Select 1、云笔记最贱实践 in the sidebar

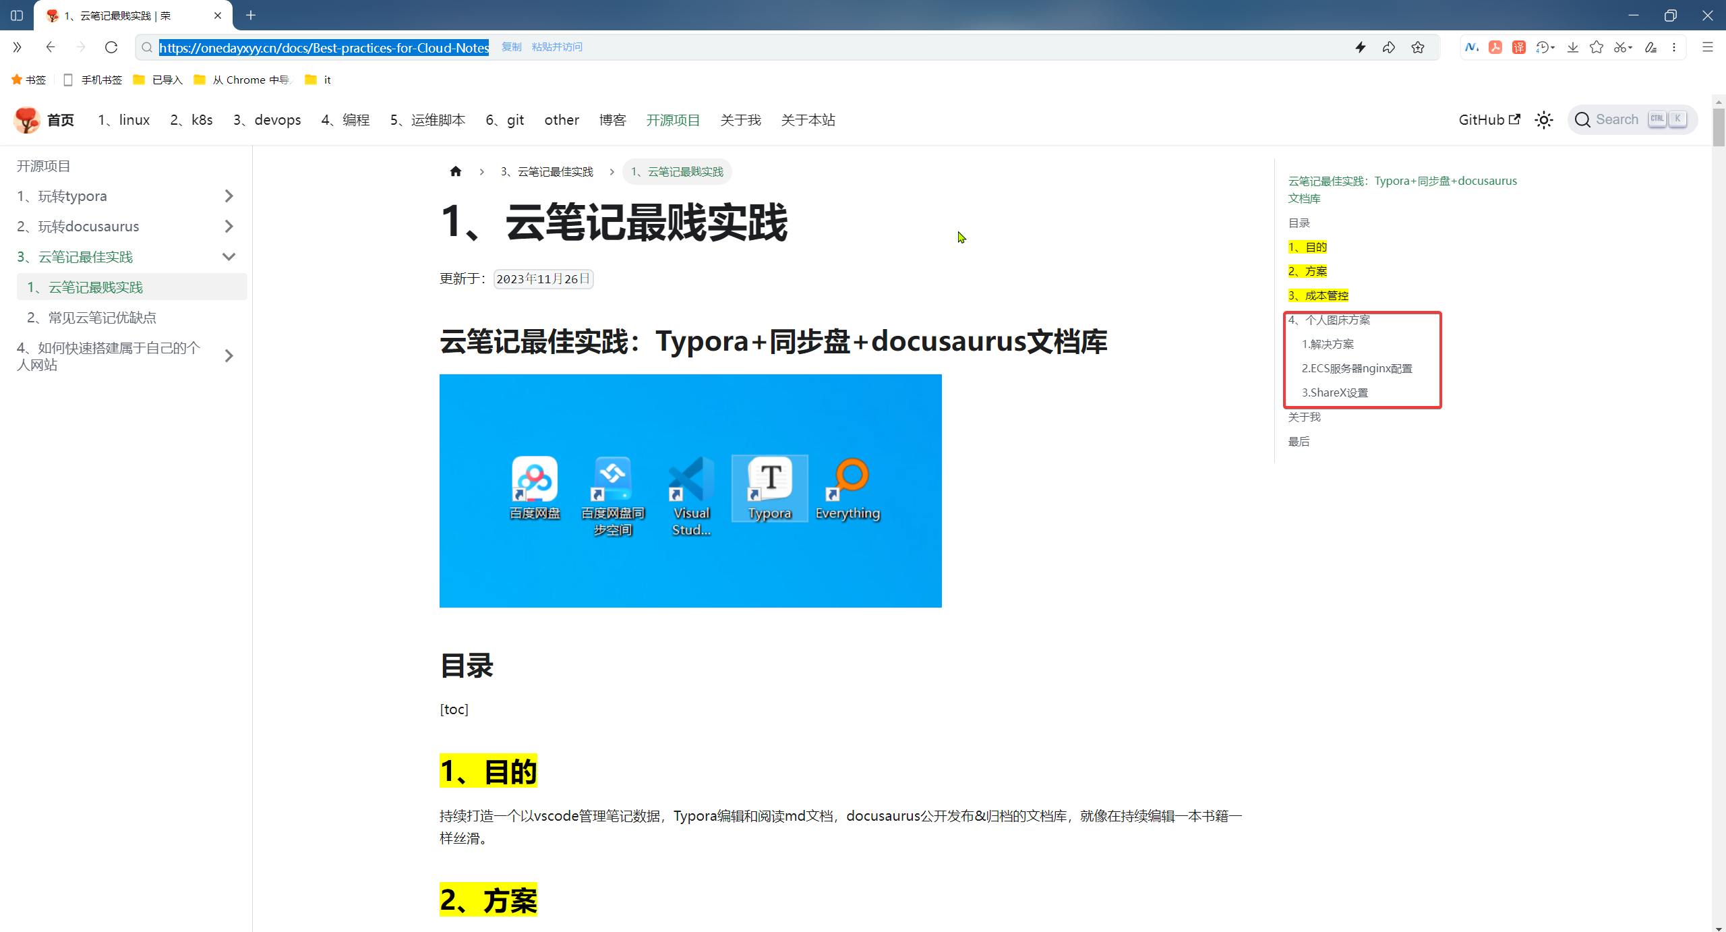click(x=132, y=287)
